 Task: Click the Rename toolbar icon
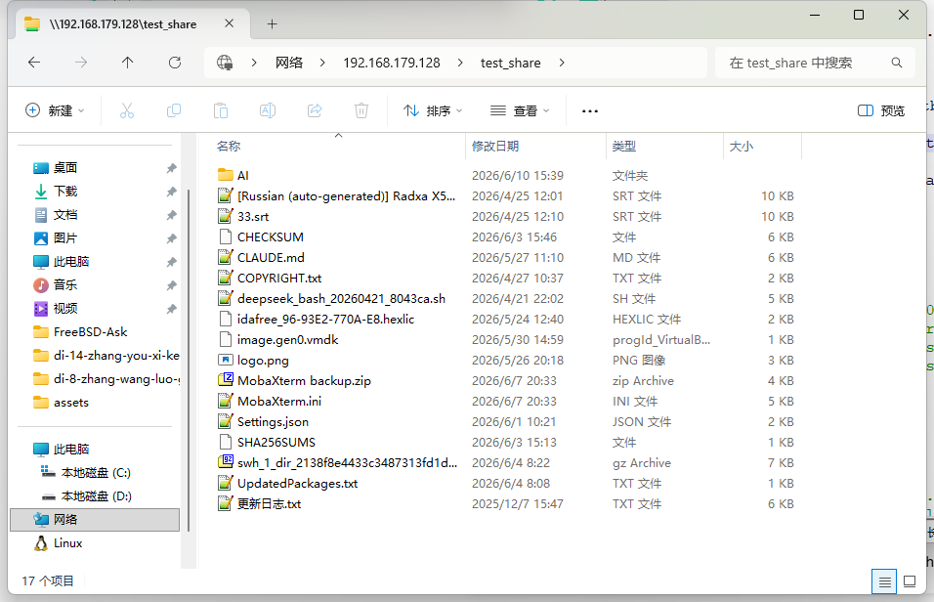pos(268,110)
